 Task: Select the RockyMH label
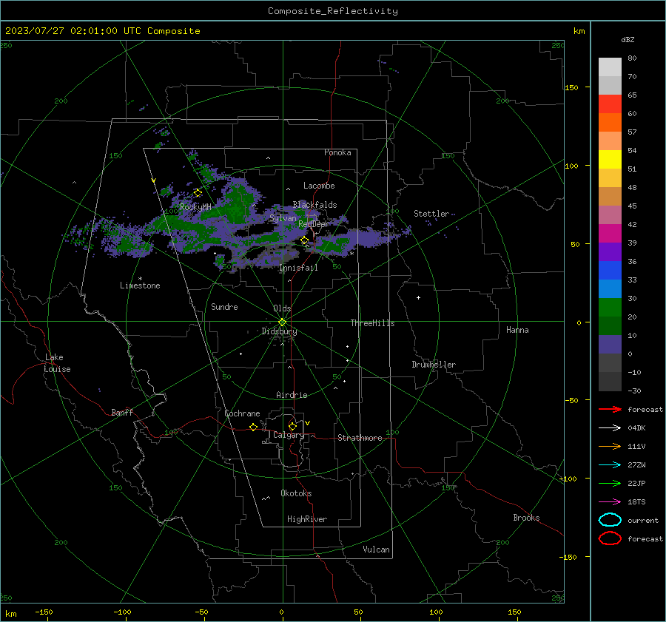(x=195, y=207)
